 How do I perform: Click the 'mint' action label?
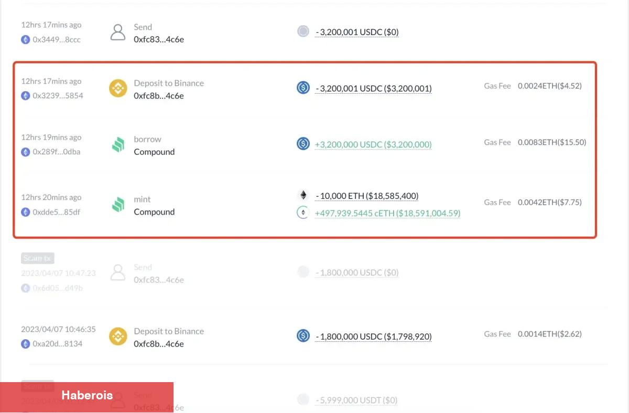142,199
